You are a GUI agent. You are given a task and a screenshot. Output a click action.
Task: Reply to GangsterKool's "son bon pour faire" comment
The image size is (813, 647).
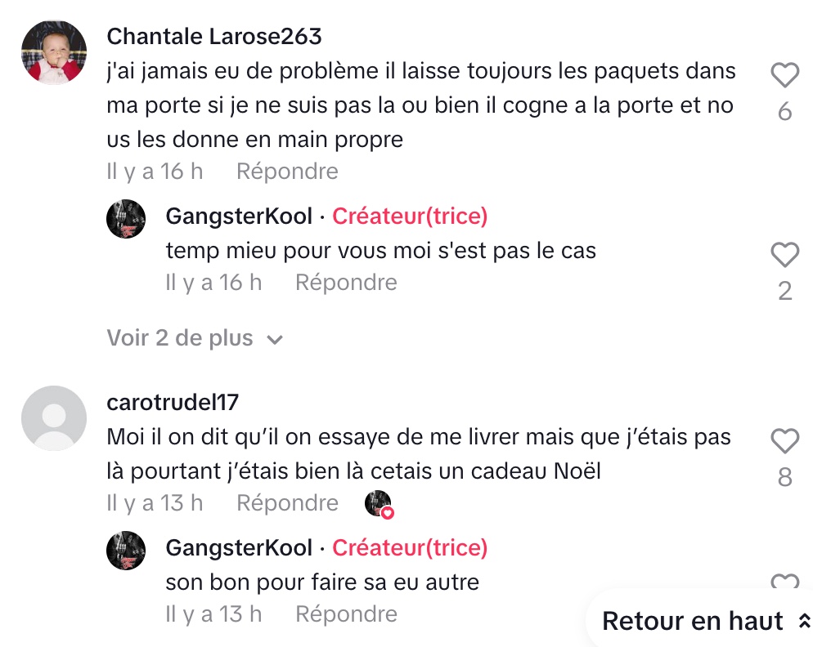[x=346, y=614]
